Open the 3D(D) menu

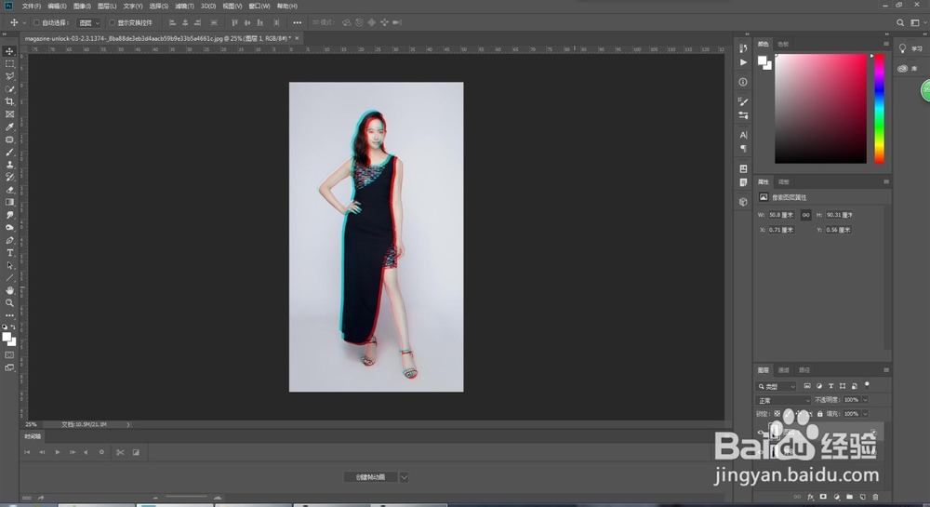tap(208, 6)
